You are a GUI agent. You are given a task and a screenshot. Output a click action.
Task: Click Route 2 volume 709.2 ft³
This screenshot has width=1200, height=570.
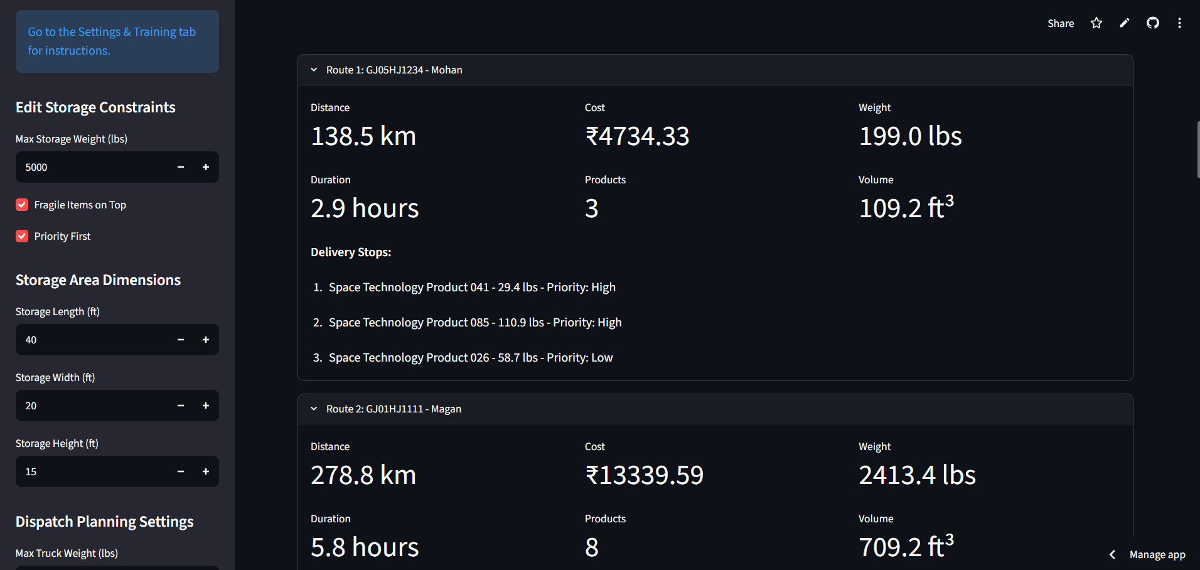[906, 546]
